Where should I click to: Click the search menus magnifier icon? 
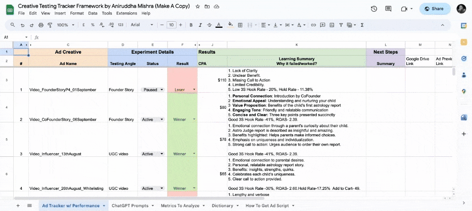pos(12,25)
